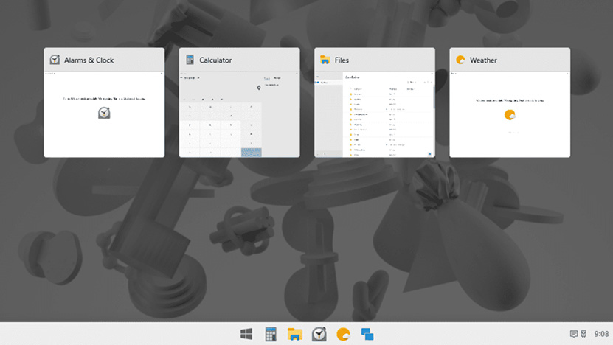Click the "Files" card title text
Viewport: 613px width, 345px height.
click(342, 60)
